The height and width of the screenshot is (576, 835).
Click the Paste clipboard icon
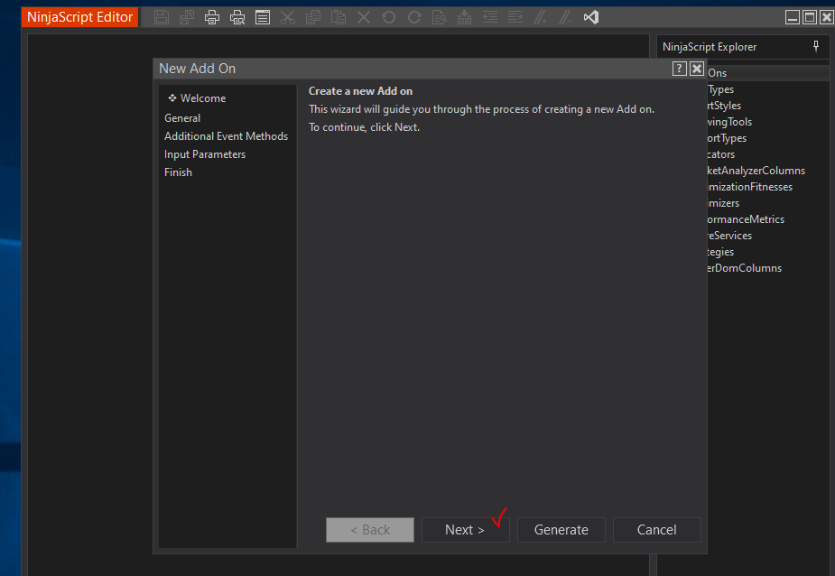tap(339, 17)
